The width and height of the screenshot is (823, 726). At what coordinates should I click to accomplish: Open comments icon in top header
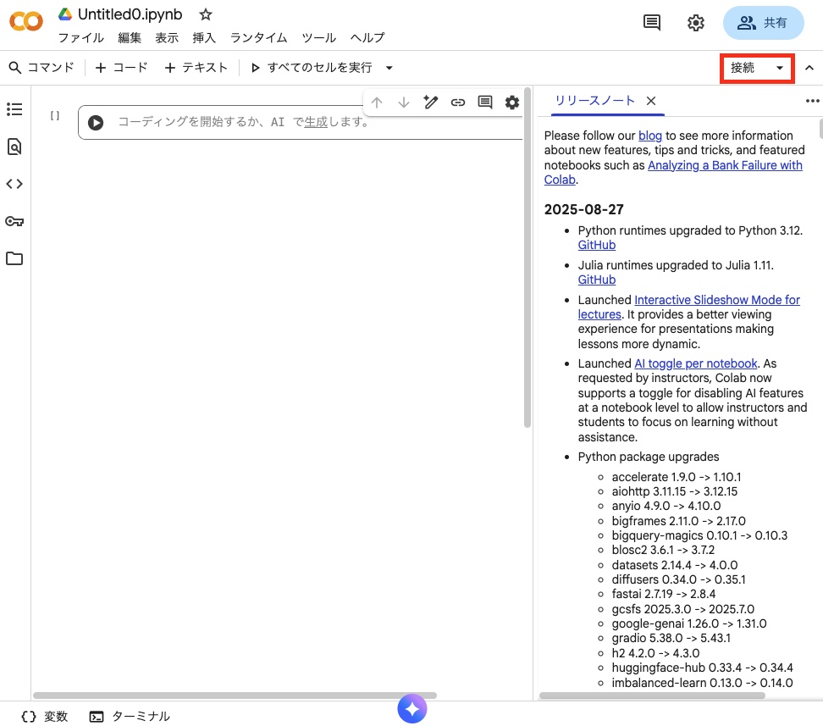[652, 23]
